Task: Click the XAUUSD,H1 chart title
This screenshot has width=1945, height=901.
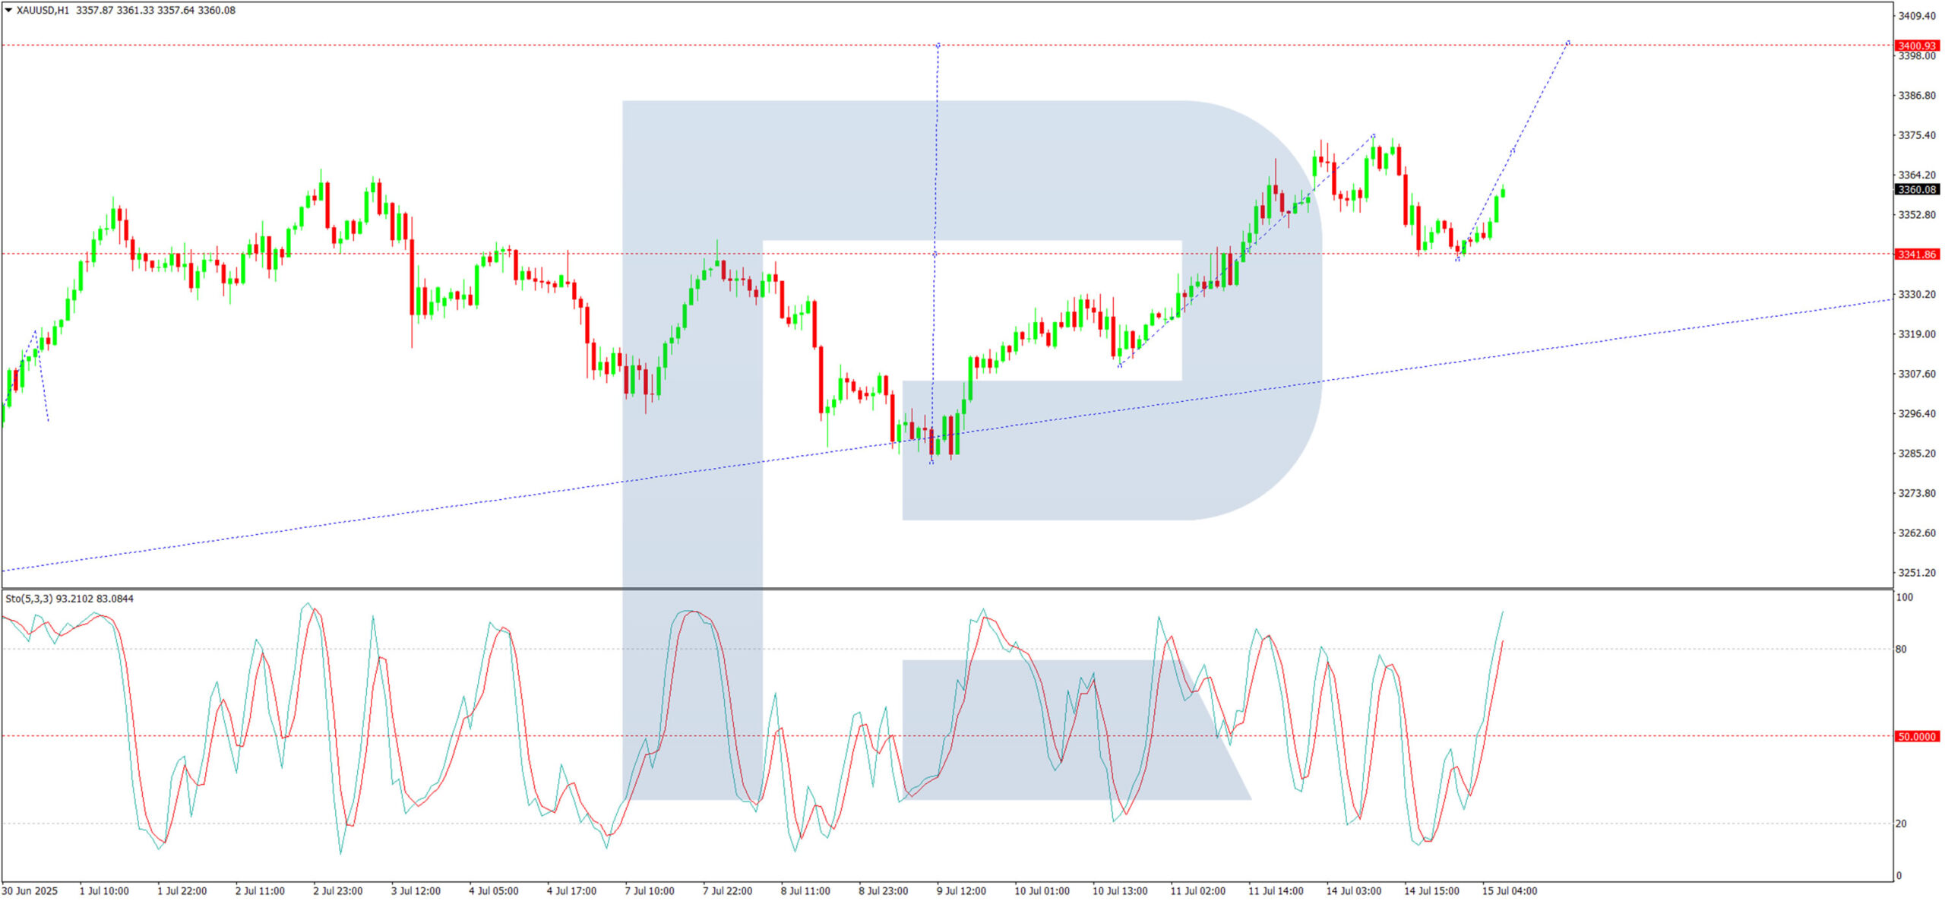Action: (43, 11)
